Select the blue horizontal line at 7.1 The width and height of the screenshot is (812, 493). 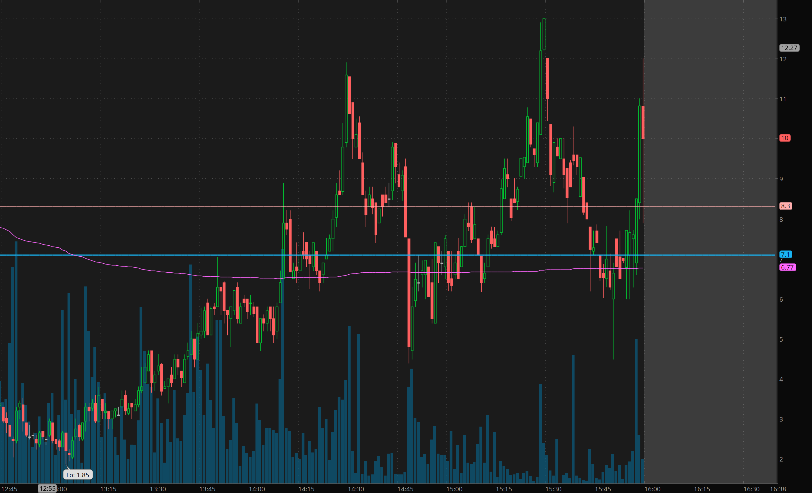click(132, 255)
